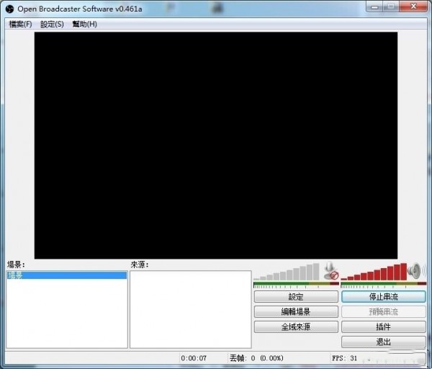Click the 編輯場景 button
Screen dimensions: 432x369
coord(296,312)
